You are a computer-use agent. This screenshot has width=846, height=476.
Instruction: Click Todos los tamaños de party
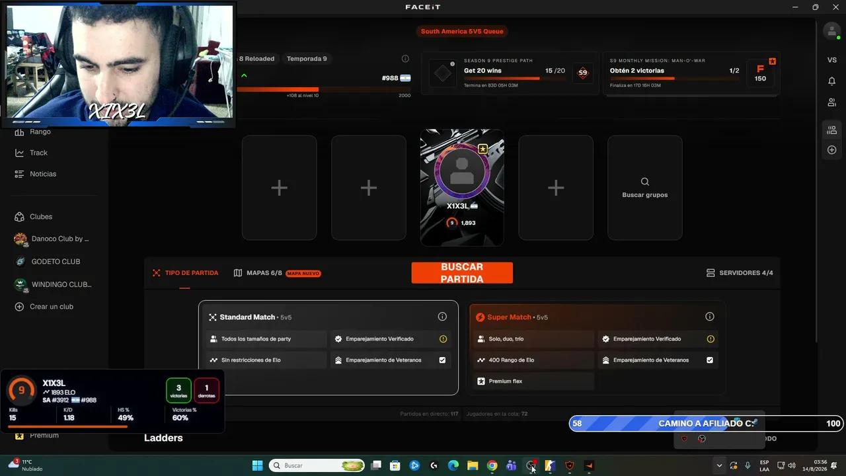point(266,339)
